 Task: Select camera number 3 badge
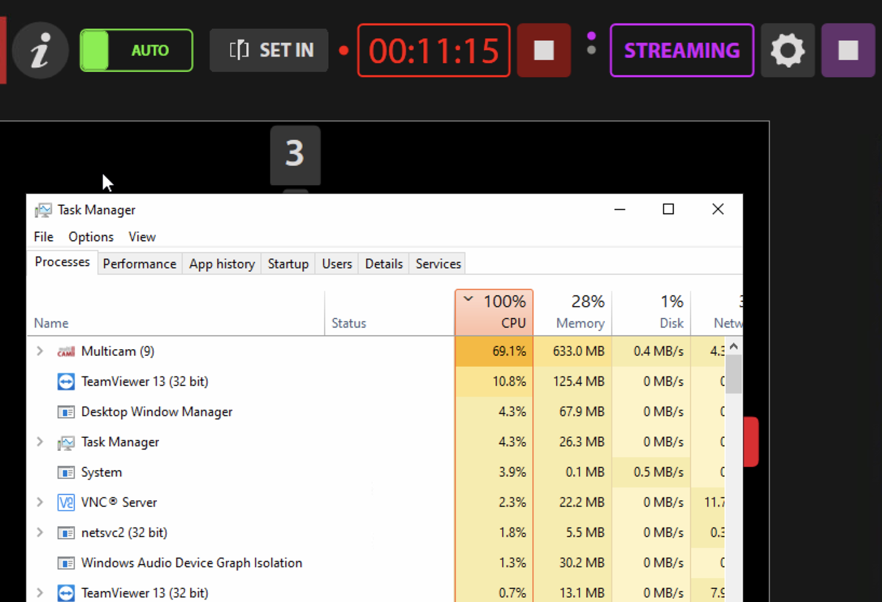tap(295, 155)
